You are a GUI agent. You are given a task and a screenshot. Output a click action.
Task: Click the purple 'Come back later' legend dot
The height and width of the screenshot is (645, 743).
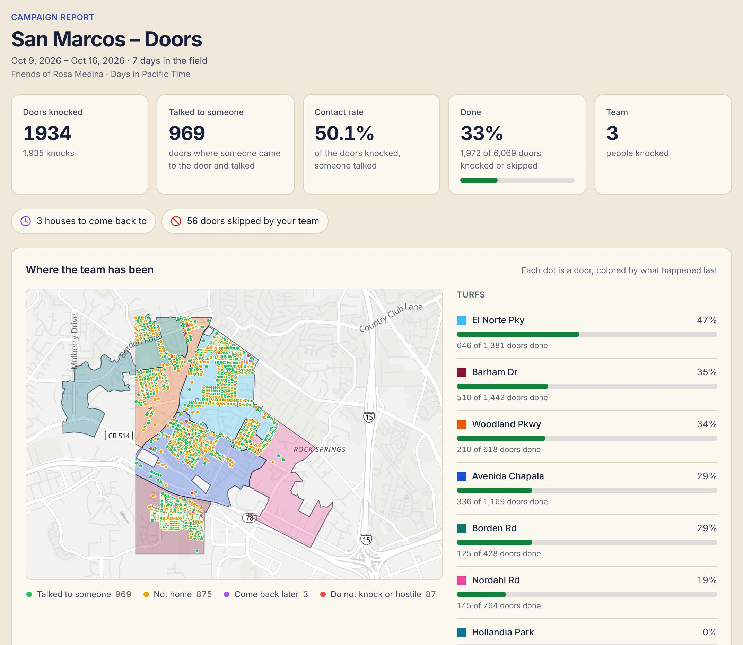pyautogui.click(x=227, y=594)
